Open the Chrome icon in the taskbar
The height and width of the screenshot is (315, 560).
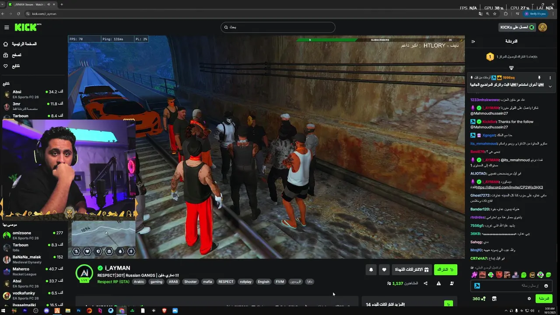[x=122, y=311]
